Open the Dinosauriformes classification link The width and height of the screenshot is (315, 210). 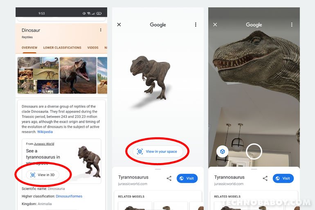69,196
